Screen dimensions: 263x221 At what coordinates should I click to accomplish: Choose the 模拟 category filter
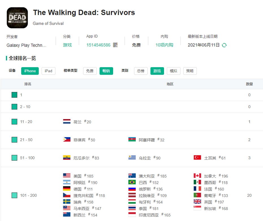pos(173,71)
